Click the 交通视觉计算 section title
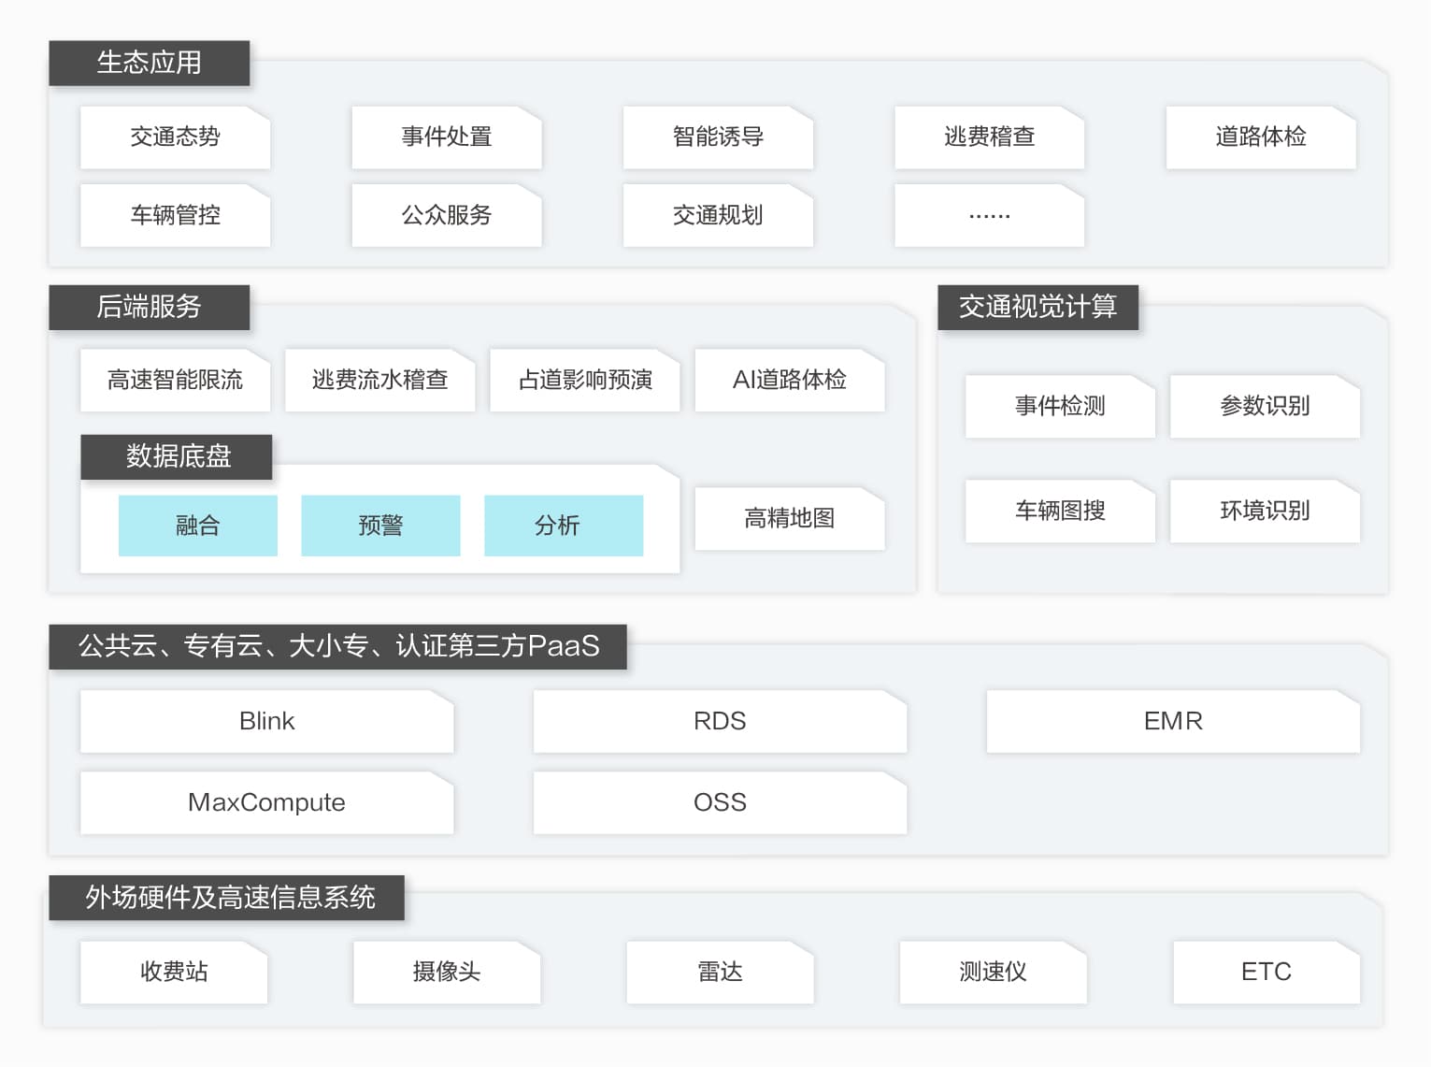 [x=1037, y=307]
